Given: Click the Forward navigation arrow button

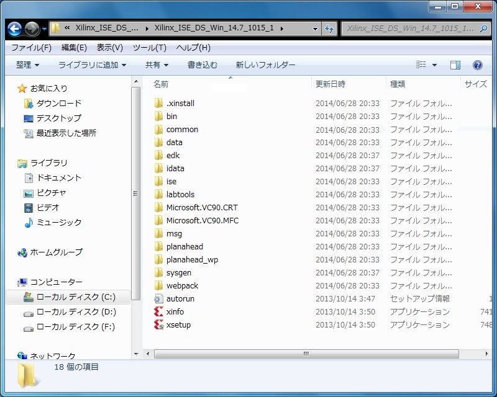Looking at the screenshot, I should pyautogui.click(x=32, y=29).
